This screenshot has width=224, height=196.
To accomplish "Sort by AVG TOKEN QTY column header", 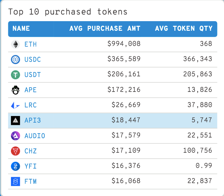I will [x=184, y=29].
